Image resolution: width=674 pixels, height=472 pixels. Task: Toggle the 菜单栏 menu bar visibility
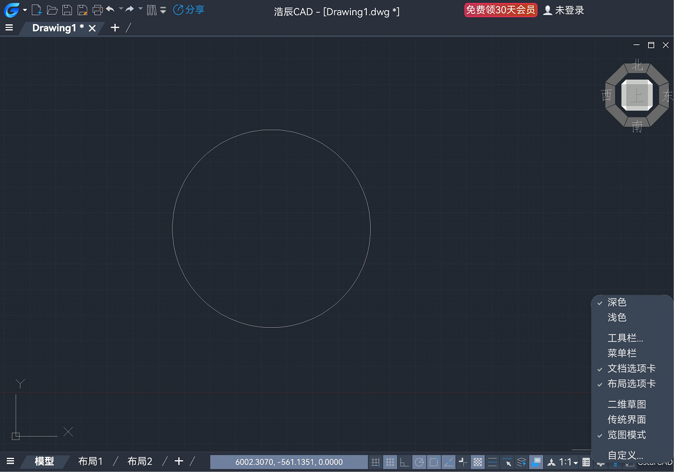(x=622, y=353)
